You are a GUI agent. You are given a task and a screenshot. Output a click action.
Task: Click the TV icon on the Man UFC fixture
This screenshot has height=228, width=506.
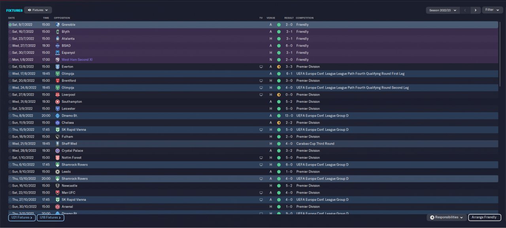(261, 193)
